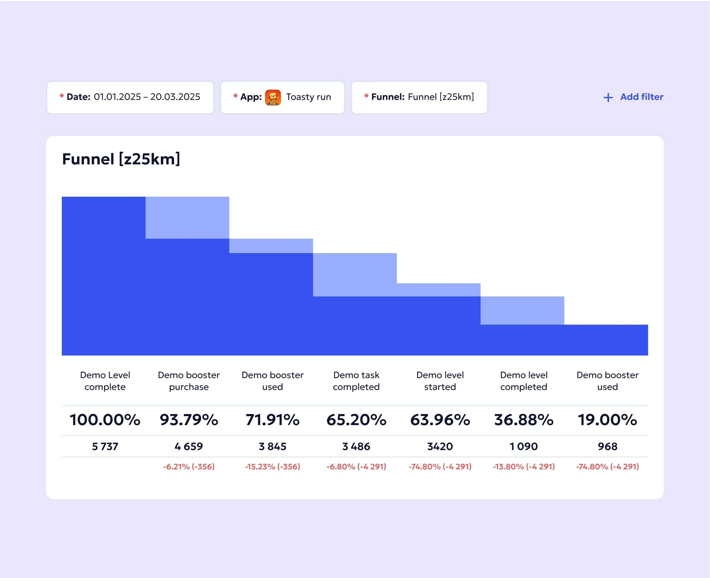Viewport: 710px width, 578px height.
Task: Select the Demo level started step label
Action: point(440,381)
